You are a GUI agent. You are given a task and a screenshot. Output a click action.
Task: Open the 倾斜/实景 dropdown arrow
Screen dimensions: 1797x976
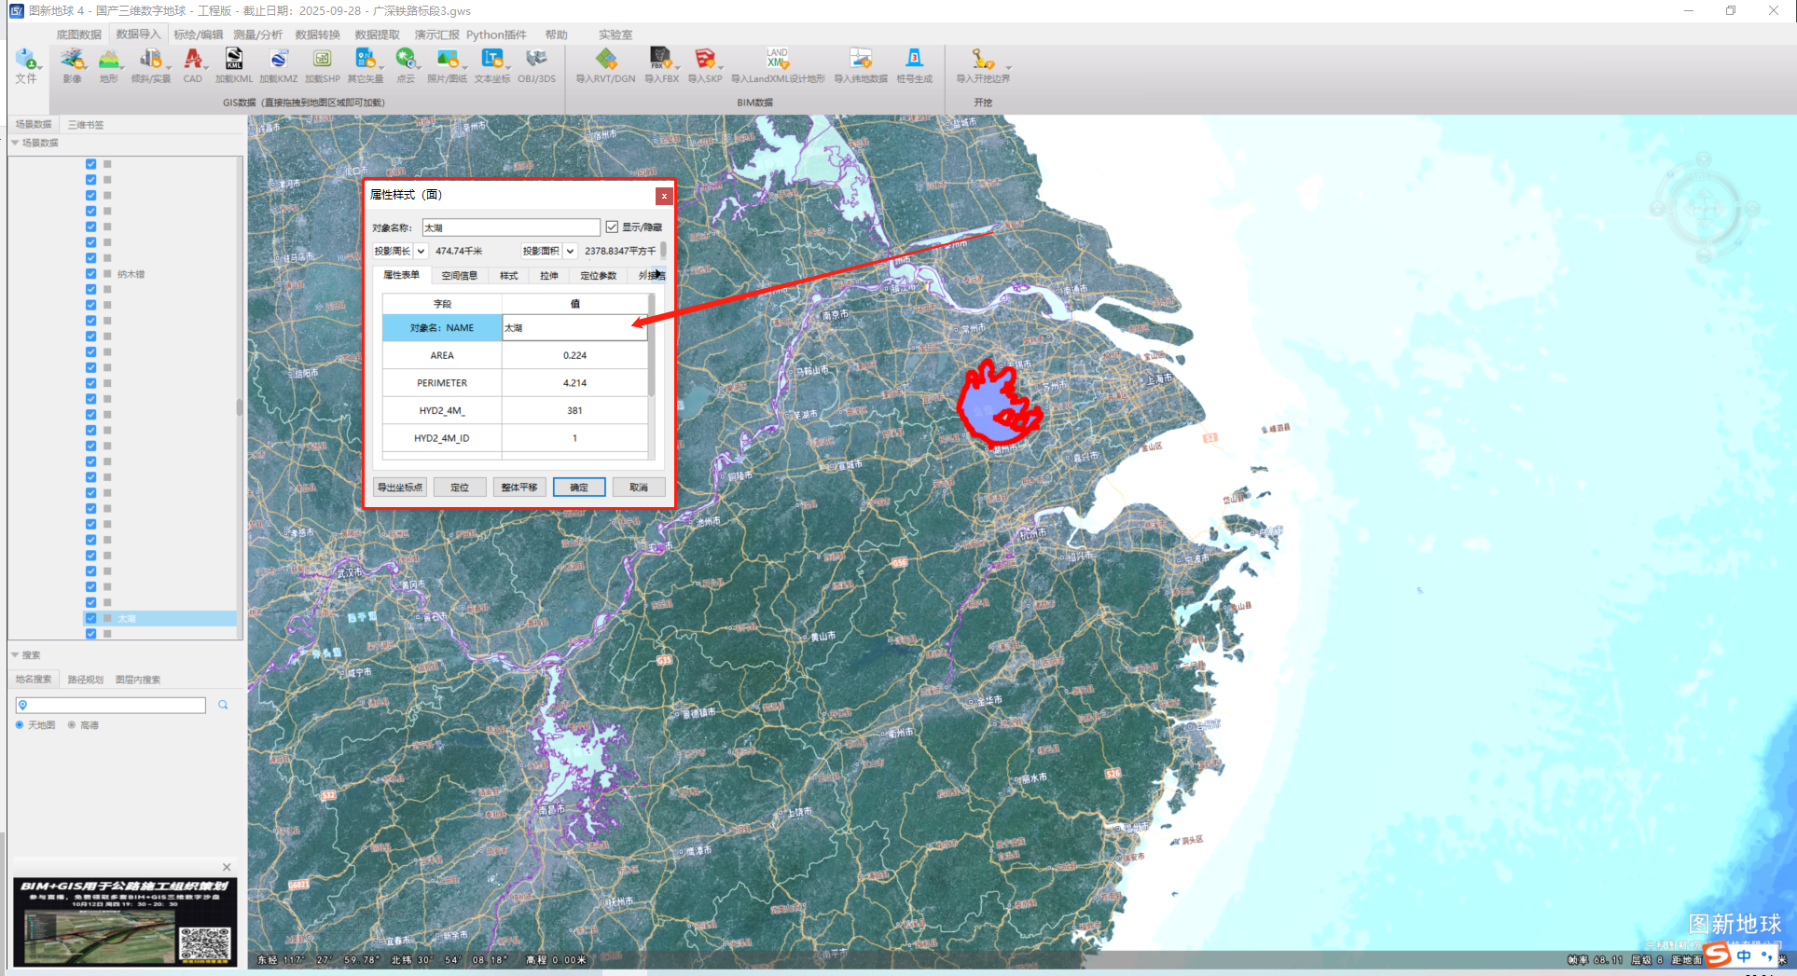pos(169,68)
